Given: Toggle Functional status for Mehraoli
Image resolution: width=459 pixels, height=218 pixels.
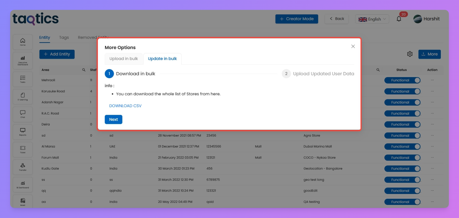Looking at the screenshot, I should (x=402, y=80).
